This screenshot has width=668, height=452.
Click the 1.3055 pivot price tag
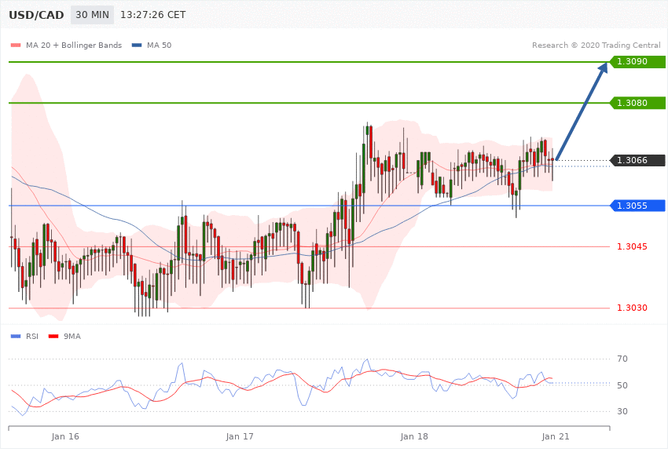[x=637, y=206]
